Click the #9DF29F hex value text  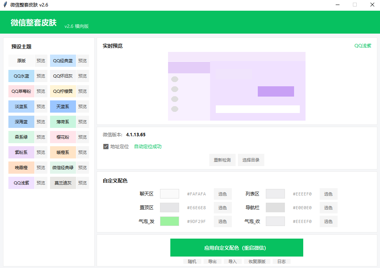point(196,221)
